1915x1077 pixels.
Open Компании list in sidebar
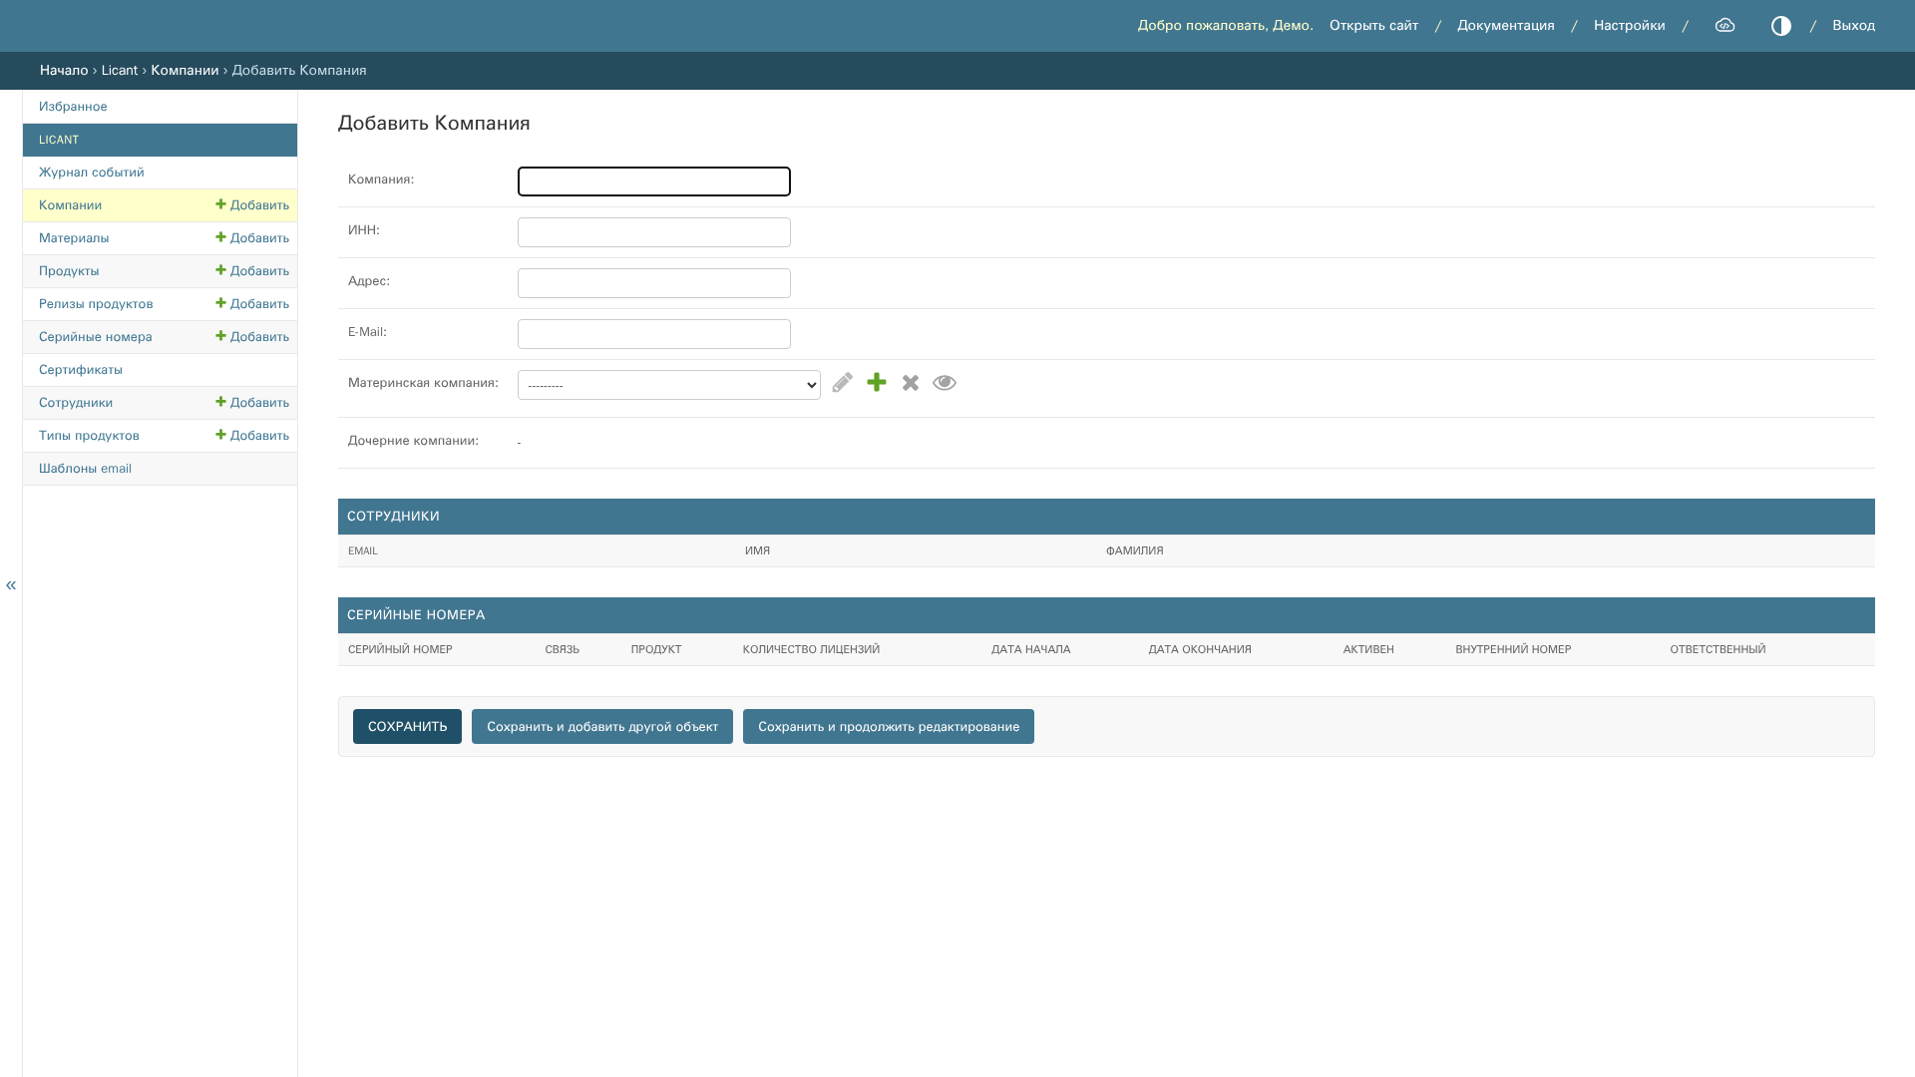(x=70, y=205)
